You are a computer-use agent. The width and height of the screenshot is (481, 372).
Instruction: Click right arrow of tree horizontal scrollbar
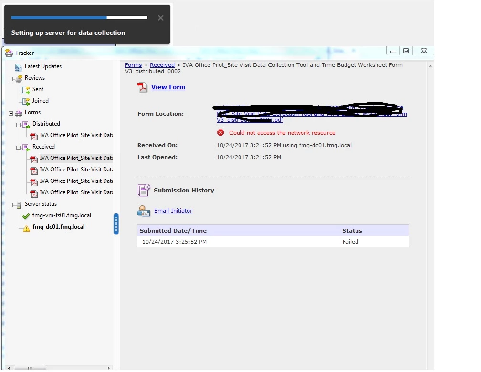[x=108, y=368]
